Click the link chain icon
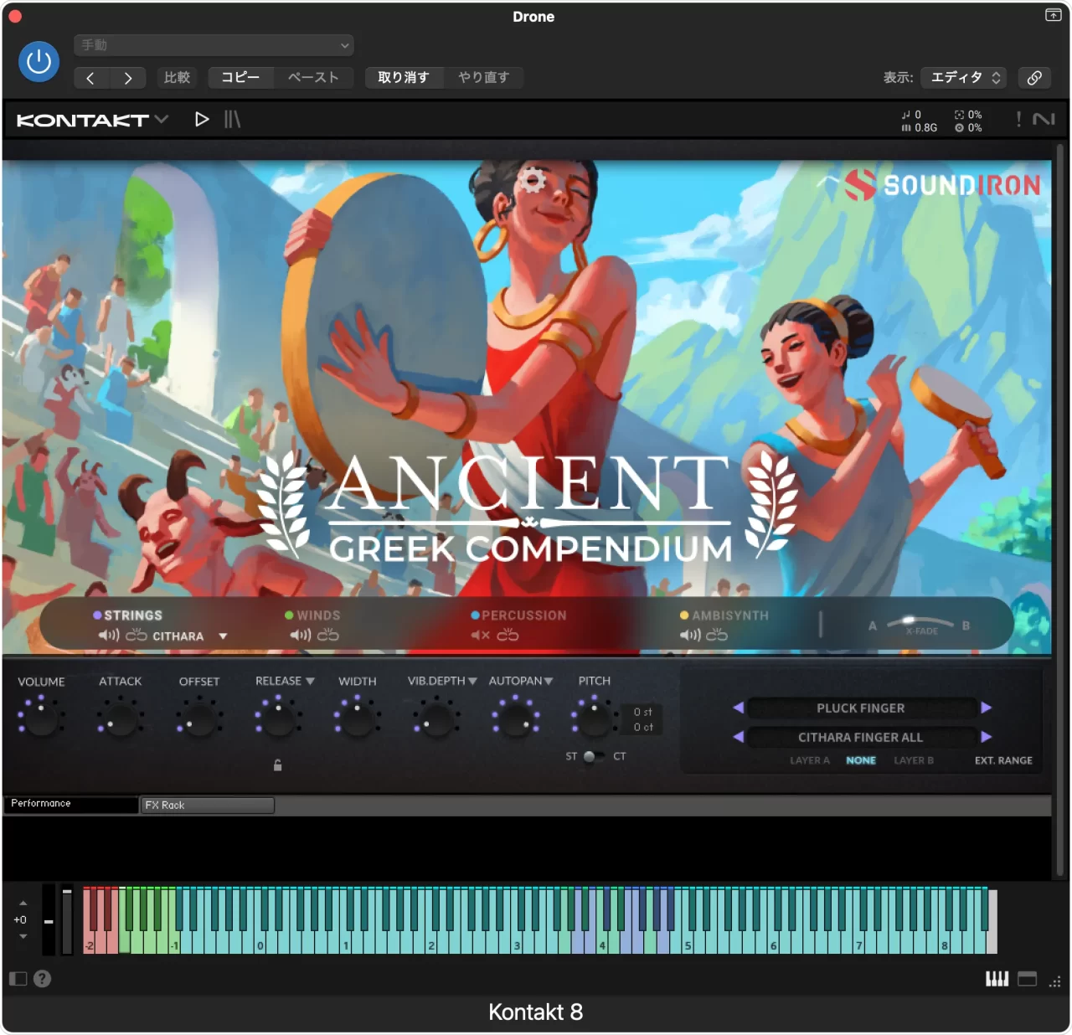Viewport: 1072px width, 1035px height. coord(1034,77)
